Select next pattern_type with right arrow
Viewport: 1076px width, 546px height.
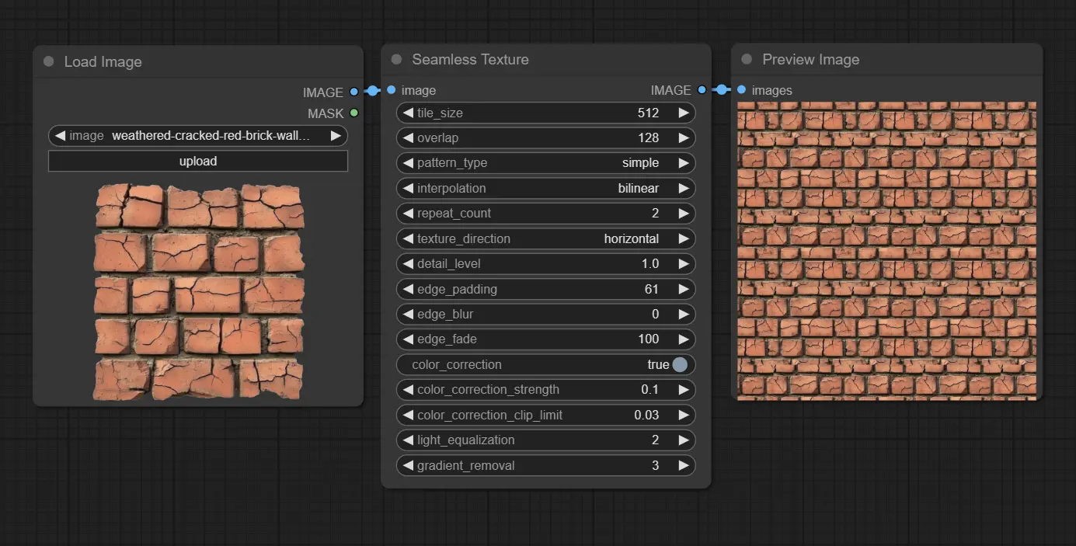[x=683, y=163]
